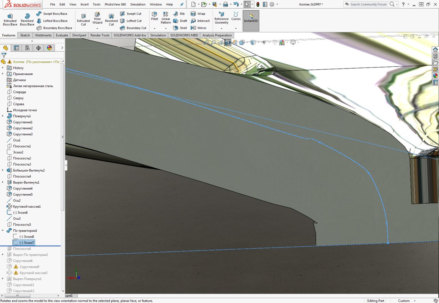Select the Круговой массив1 tree item
The width and height of the screenshot is (439, 303).
[x=24, y=206]
